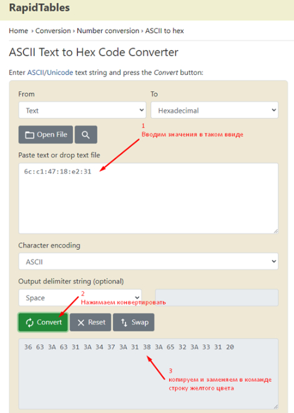Click into the paste text input area

click(149, 198)
